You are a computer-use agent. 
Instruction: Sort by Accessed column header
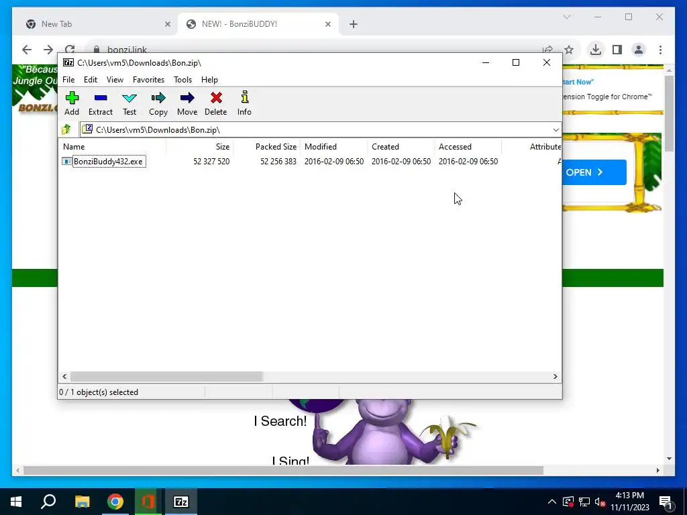pos(468,147)
